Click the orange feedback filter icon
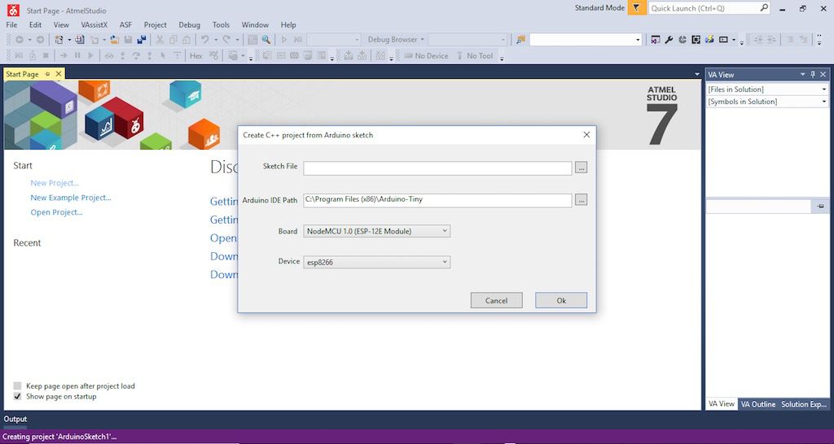This screenshot has height=444, width=834. (637, 8)
